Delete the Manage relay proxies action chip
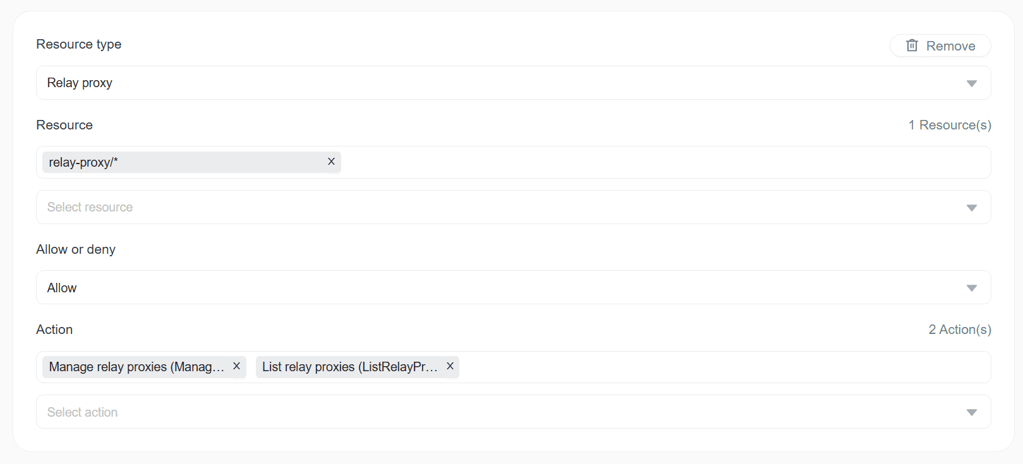This screenshot has width=1023, height=464. click(236, 366)
